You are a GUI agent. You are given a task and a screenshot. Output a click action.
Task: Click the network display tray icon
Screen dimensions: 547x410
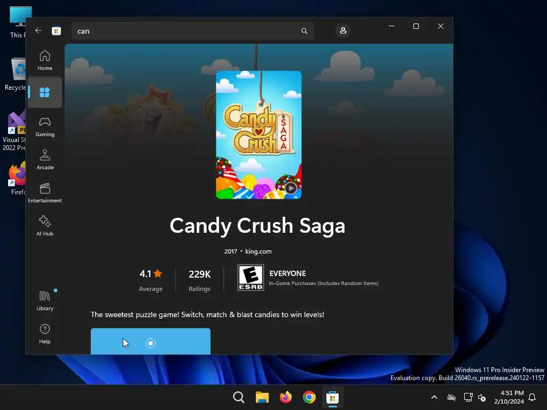coord(468,397)
